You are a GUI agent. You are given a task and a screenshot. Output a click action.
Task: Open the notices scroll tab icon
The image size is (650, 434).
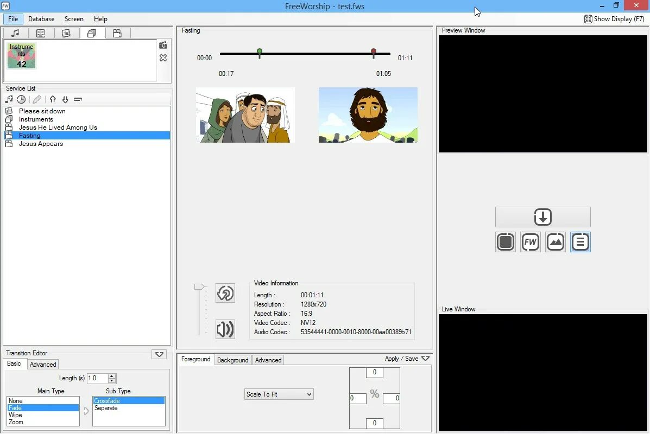(x=66, y=33)
